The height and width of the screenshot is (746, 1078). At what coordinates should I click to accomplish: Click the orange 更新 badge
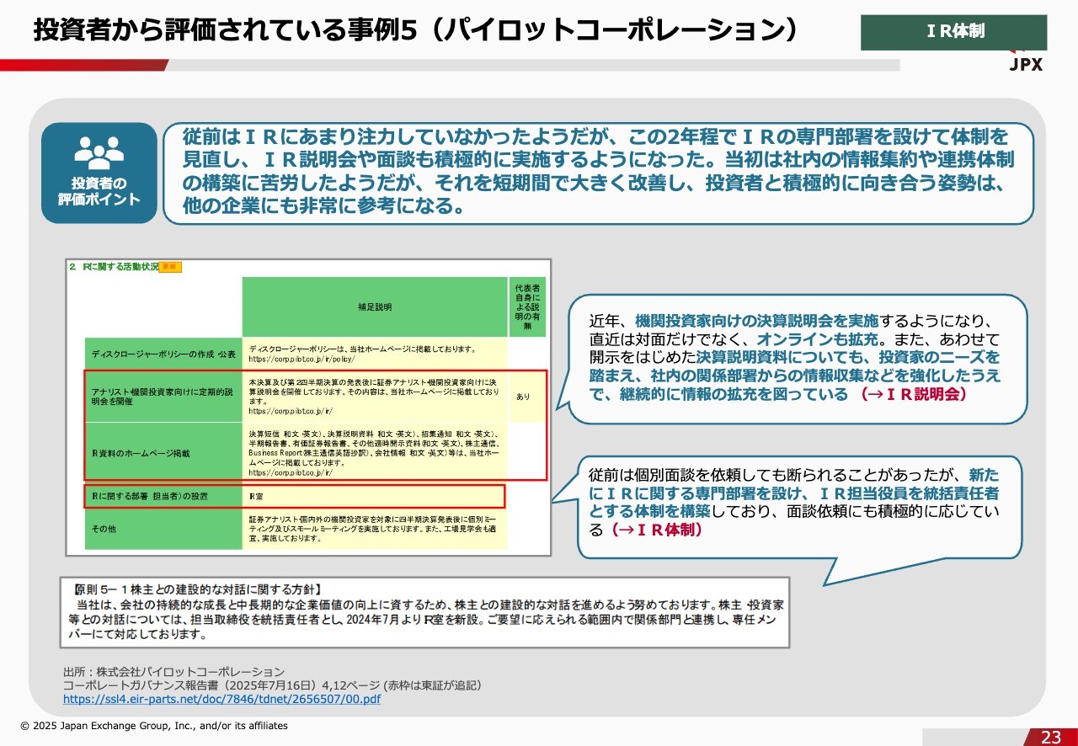(170, 267)
